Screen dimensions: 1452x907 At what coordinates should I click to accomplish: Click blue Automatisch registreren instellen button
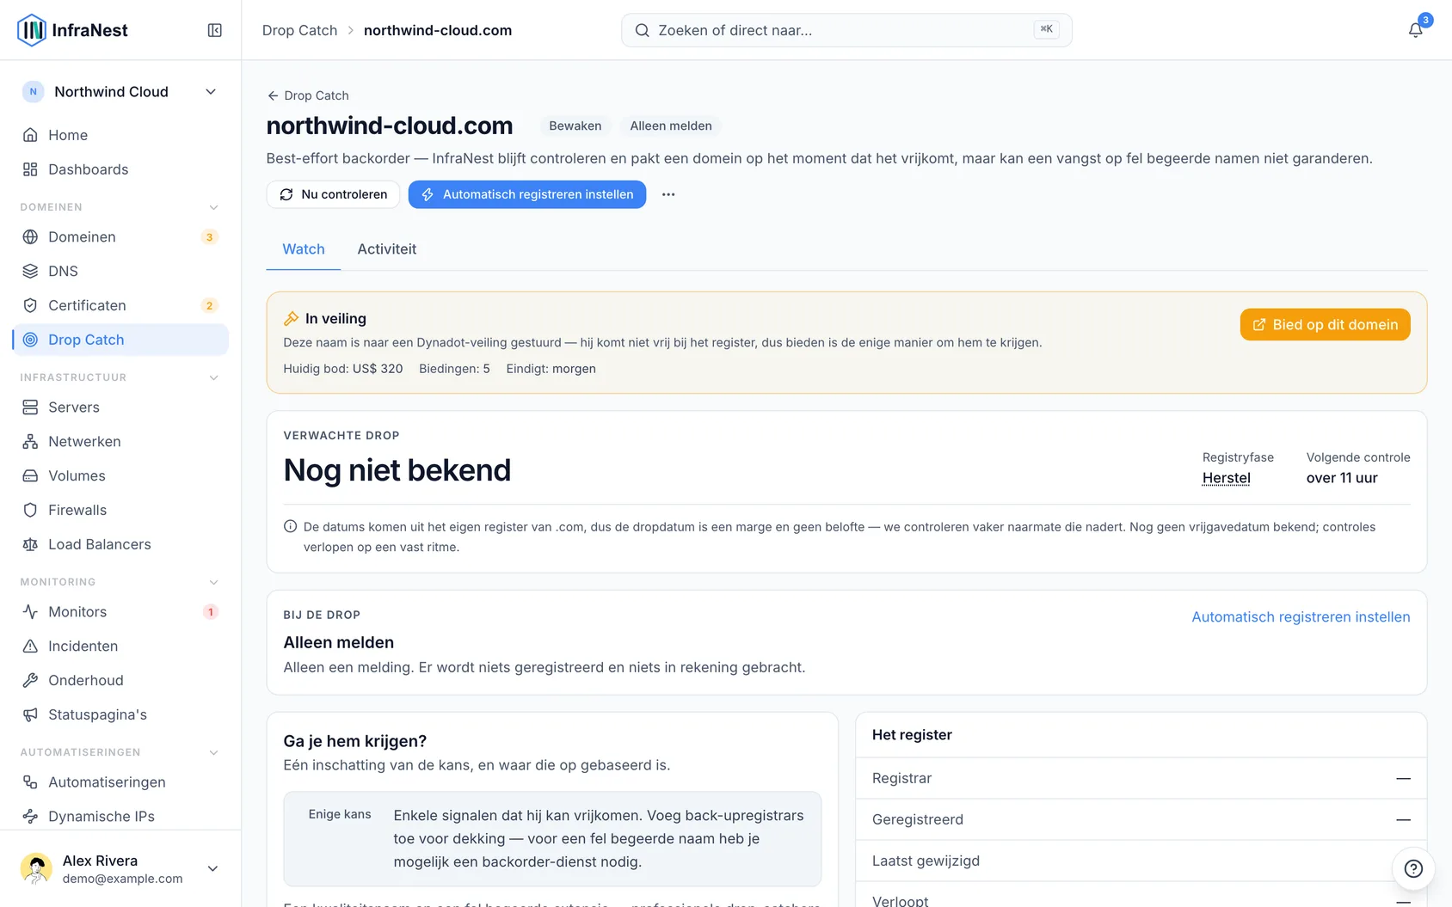[x=527, y=194]
